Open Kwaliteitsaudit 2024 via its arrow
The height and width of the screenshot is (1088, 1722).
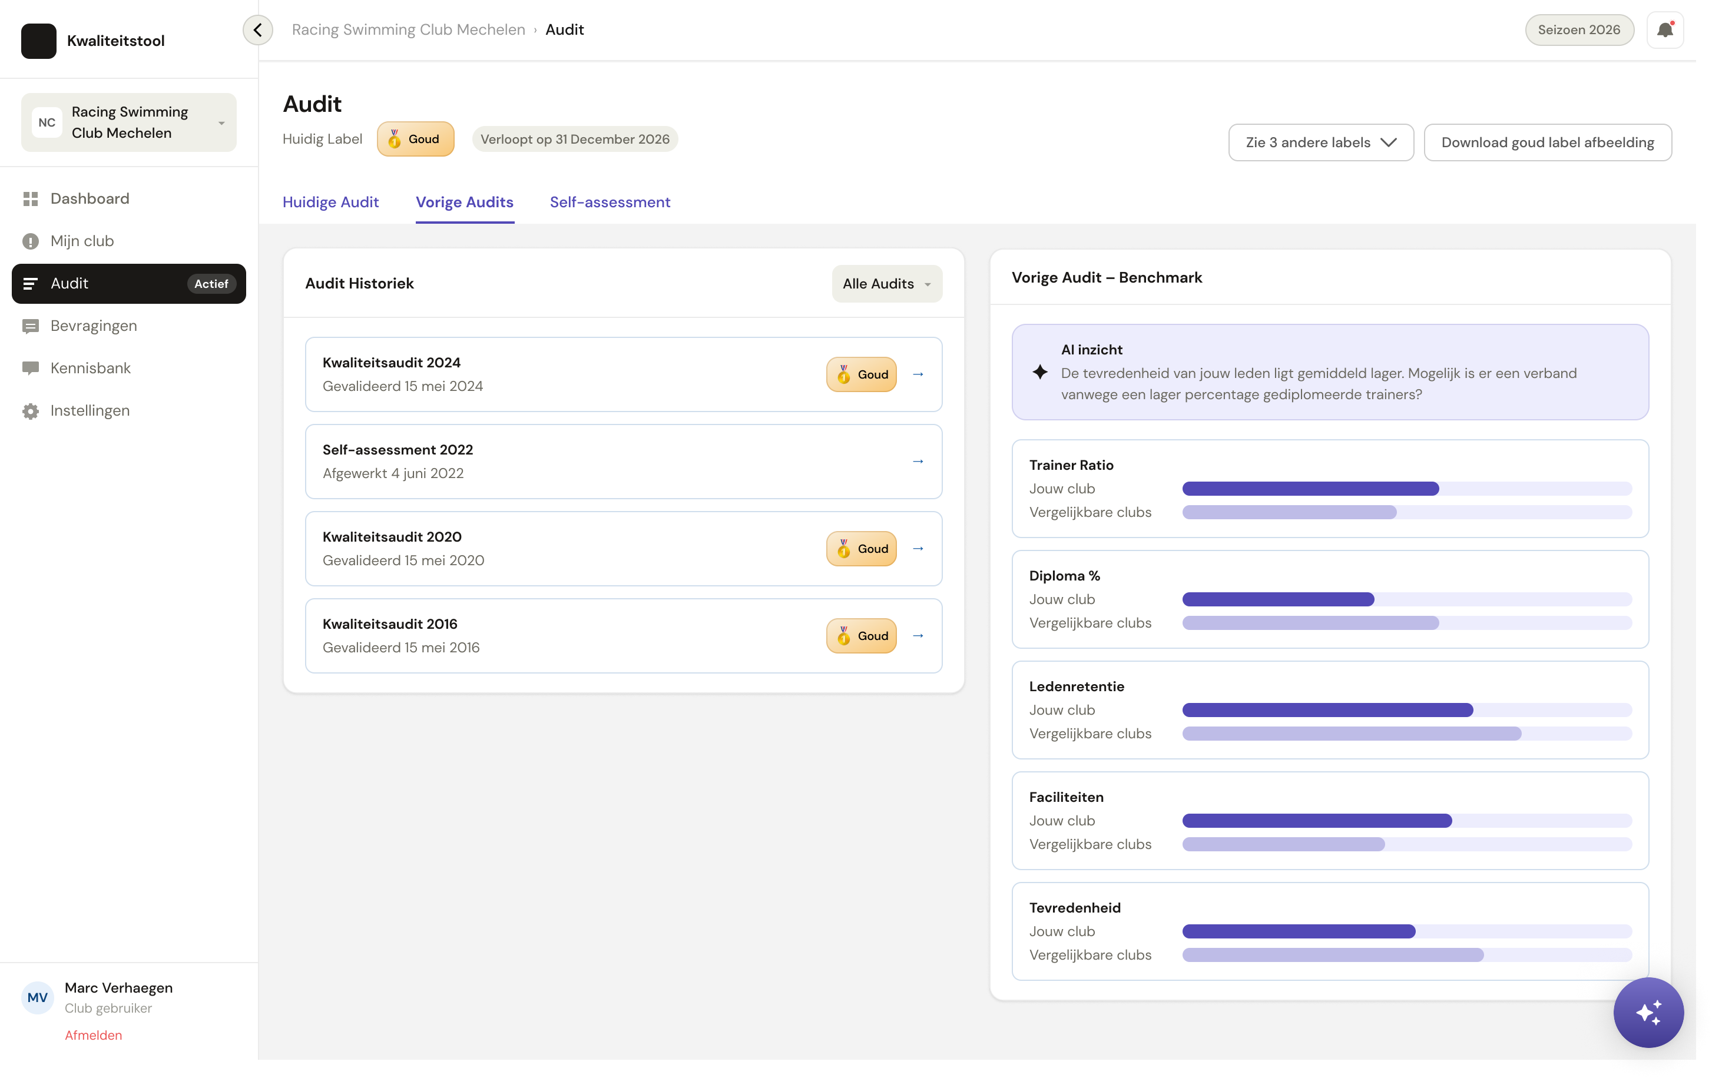coord(918,374)
